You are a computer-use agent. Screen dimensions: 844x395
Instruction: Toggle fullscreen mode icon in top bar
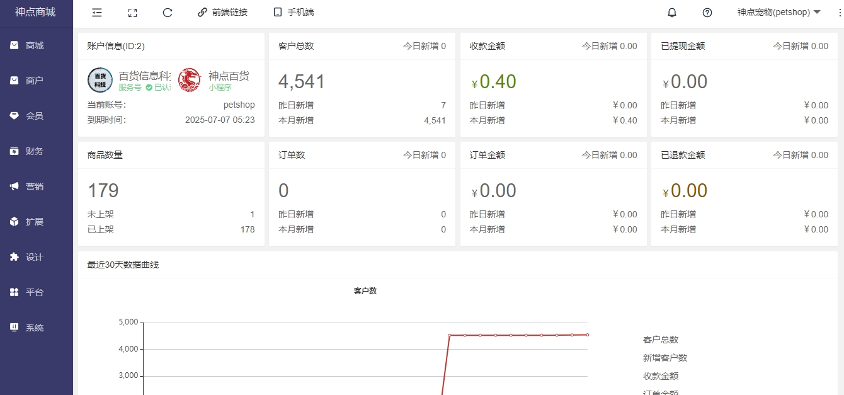[x=132, y=13]
